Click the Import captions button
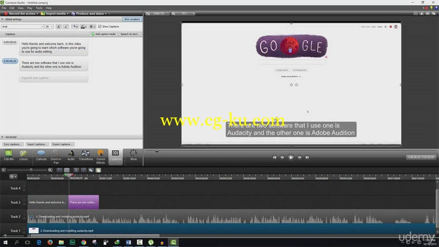This screenshot has height=247, width=439. [x=37, y=144]
